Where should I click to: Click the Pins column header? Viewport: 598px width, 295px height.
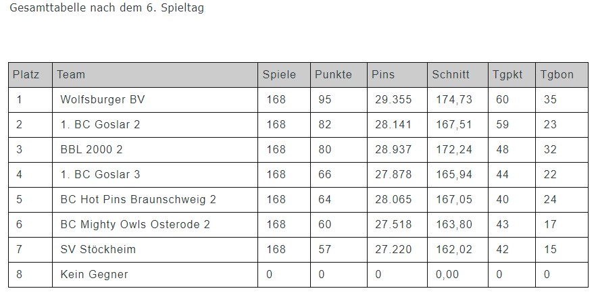[383, 75]
